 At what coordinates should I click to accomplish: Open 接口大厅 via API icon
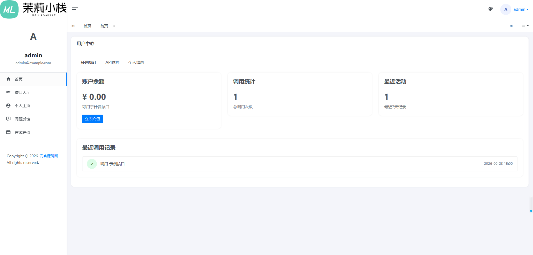(8, 92)
